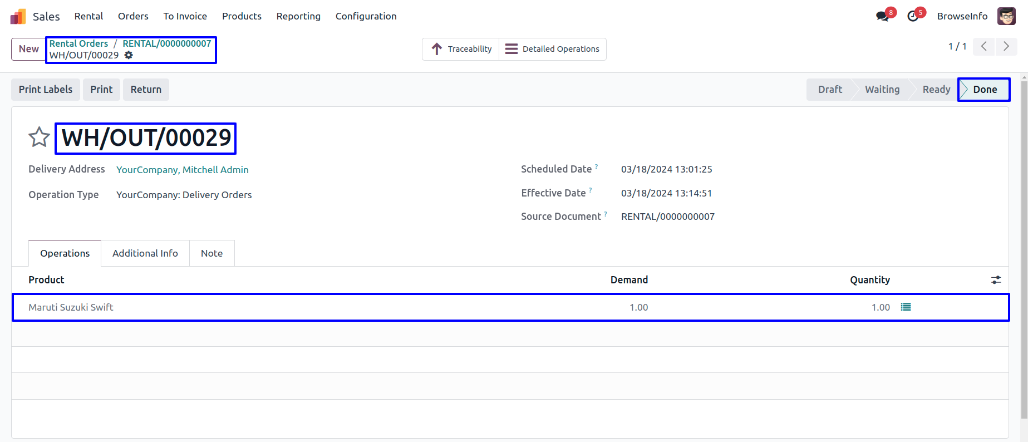The width and height of the screenshot is (1028, 442).
Task: Open Detailed Operations
Action: [x=552, y=49]
